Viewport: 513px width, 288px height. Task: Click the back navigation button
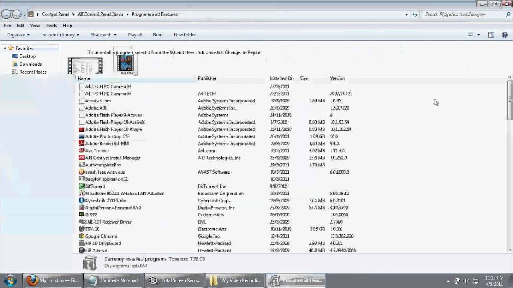tap(6, 14)
